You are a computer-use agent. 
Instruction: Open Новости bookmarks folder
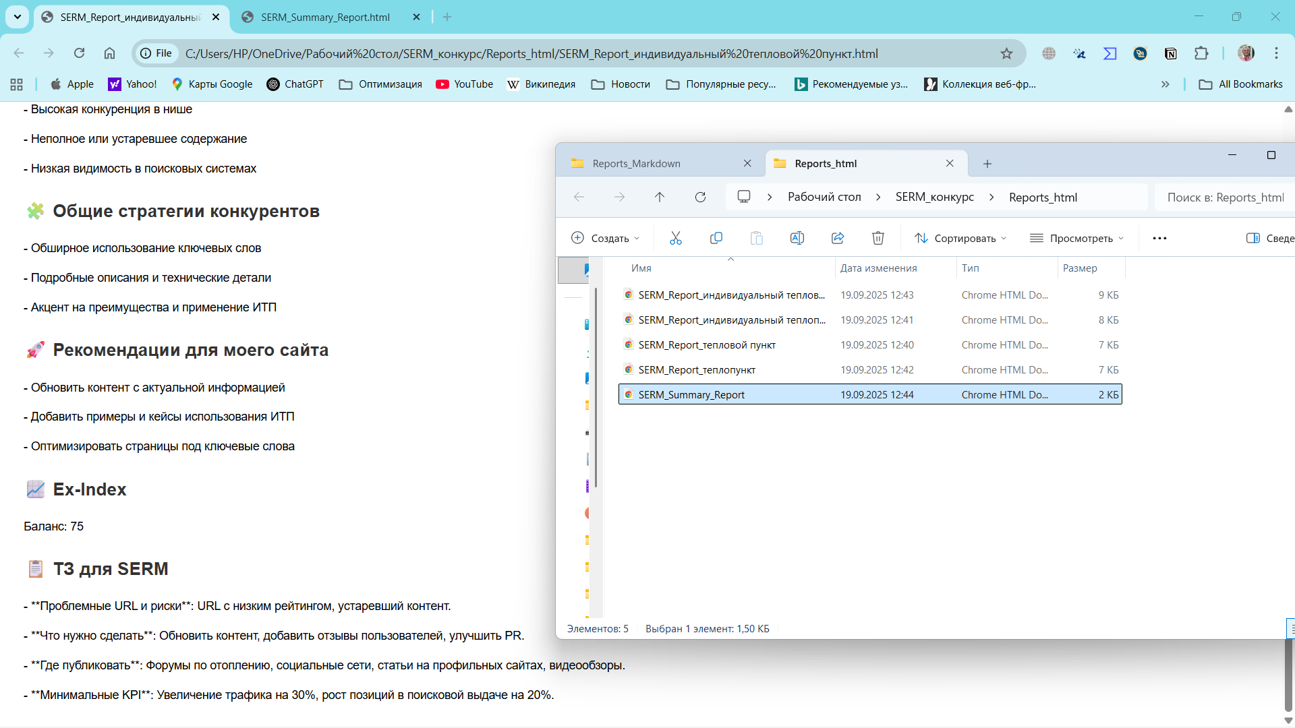click(x=621, y=84)
